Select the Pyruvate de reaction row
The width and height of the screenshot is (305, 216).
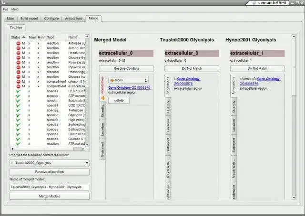[48, 62]
